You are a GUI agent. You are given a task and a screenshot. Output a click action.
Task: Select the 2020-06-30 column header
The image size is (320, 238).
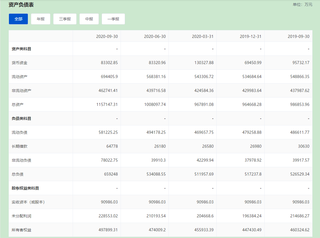tap(155, 37)
